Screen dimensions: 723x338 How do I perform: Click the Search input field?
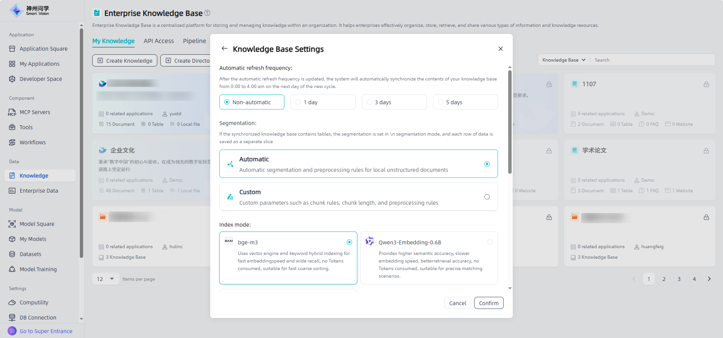click(650, 60)
